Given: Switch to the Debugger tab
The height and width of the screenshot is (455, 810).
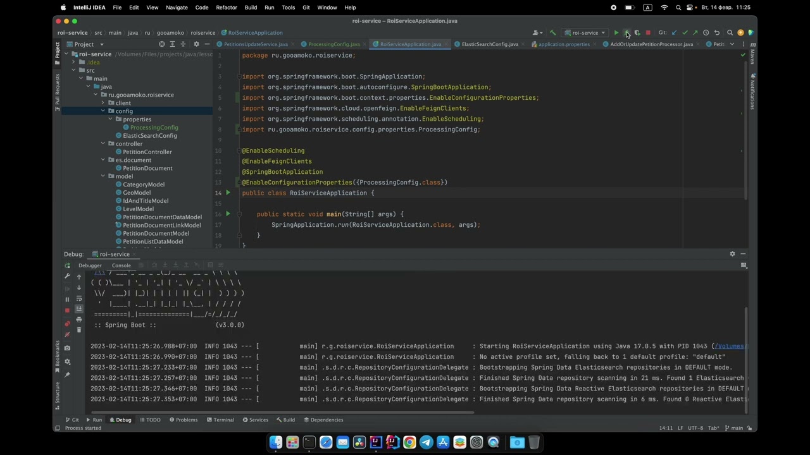Looking at the screenshot, I should pos(90,265).
